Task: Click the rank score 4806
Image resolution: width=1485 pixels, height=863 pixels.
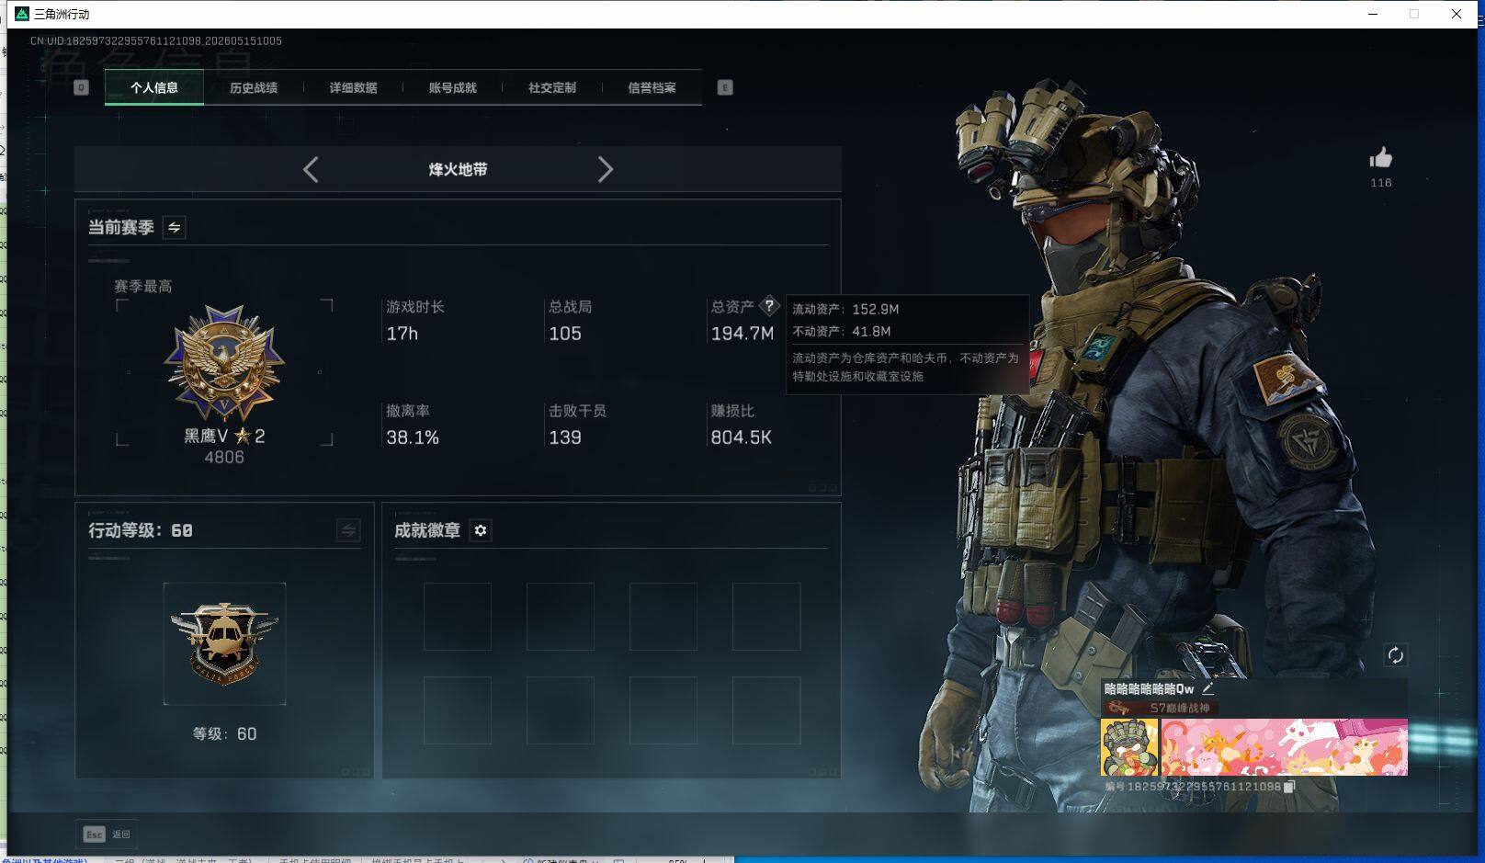Action: pyautogui.click(x=224, y=457)
